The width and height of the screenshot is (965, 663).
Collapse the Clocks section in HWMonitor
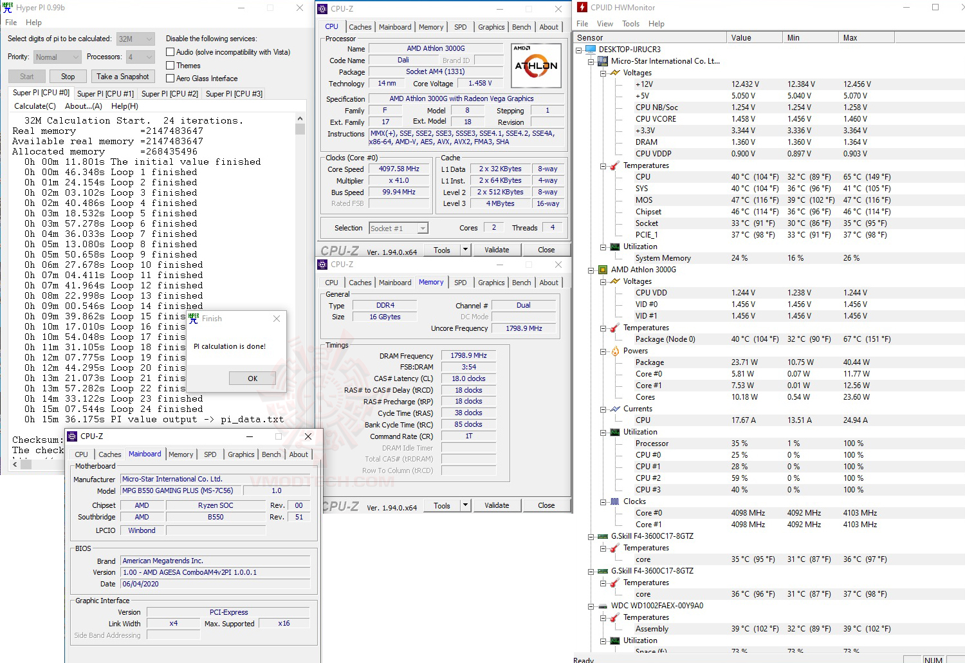click(x=603, y=501)
